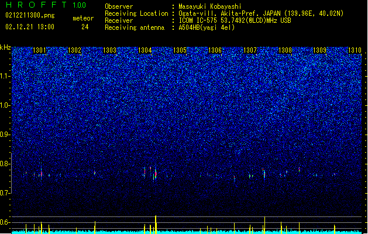The image size is (368, 234).
Task: Click antenna text A504HB(yagi 4el)
Action: [207, 27]
